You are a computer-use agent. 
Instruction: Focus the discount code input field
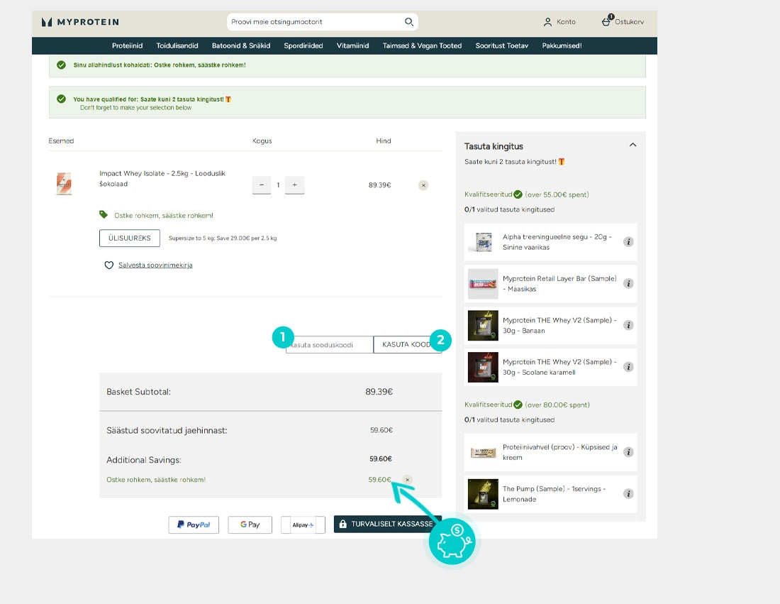coord(329,344)
